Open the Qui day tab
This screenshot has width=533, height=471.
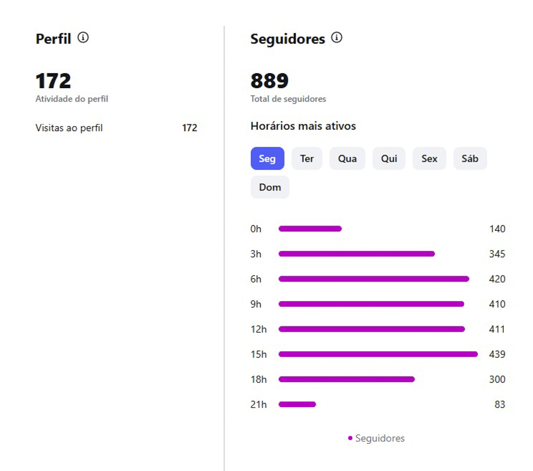click(x=389, y=159)
